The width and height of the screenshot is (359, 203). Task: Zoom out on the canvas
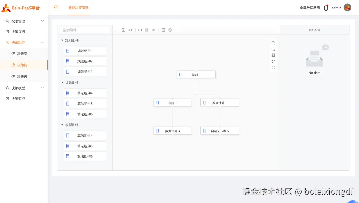pos(273,49)
